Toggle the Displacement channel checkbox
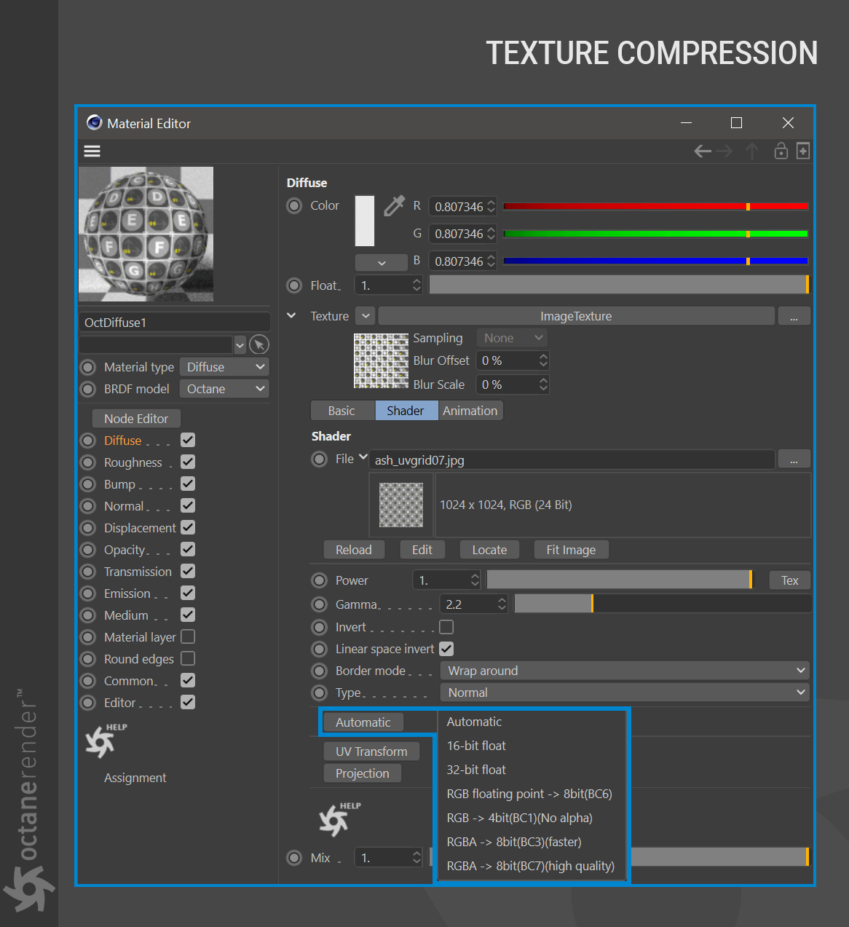Screen dimensions: 849x927 click(188, 527)
